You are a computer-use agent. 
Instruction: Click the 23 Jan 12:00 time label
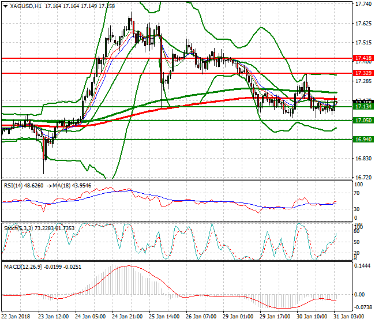[x=54, y=317]
